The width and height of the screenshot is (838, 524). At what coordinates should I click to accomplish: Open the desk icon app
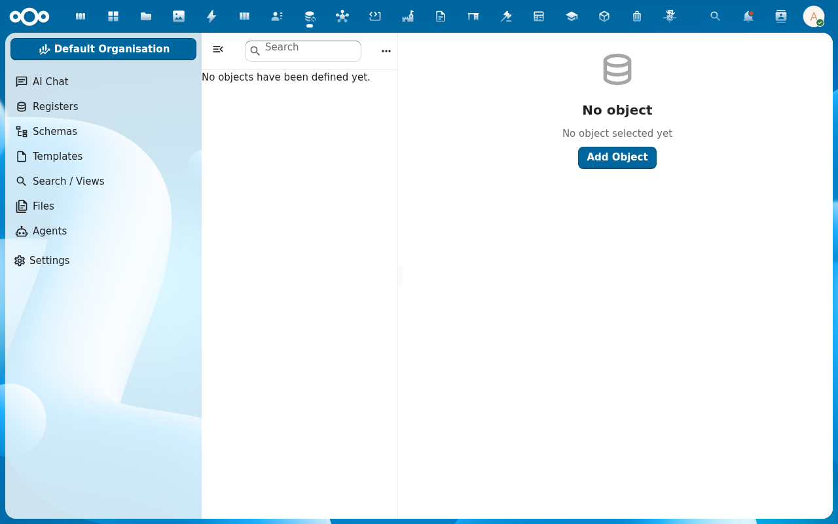click(473, 16)
